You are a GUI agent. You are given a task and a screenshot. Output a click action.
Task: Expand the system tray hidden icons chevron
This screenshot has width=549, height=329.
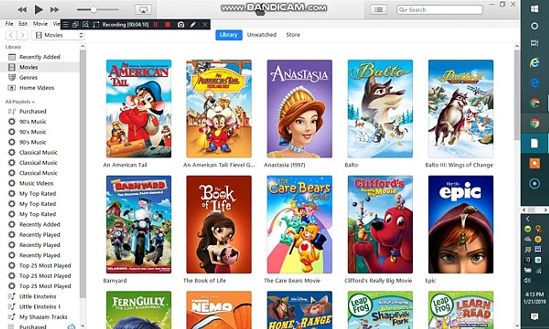(x=527, y=219)
